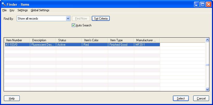Click the Cancel button

(201, 98)
